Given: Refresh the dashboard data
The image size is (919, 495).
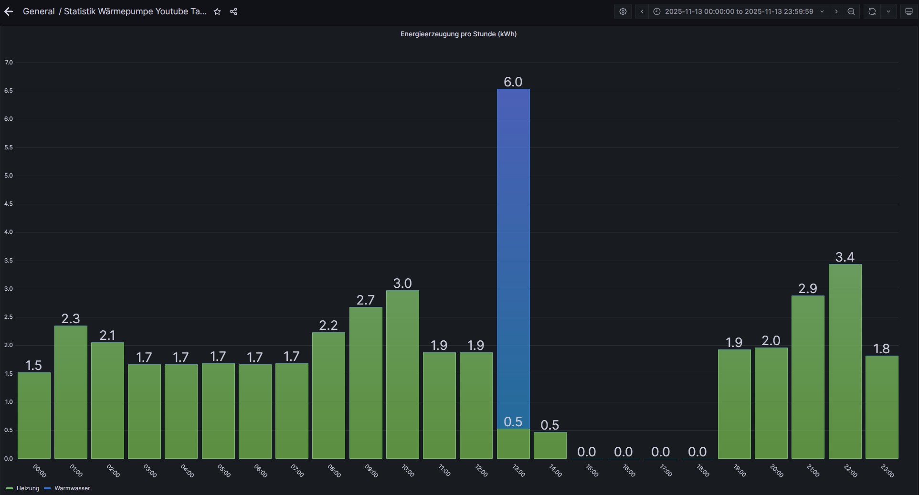Looking at the screenshot, I should 872,11.
